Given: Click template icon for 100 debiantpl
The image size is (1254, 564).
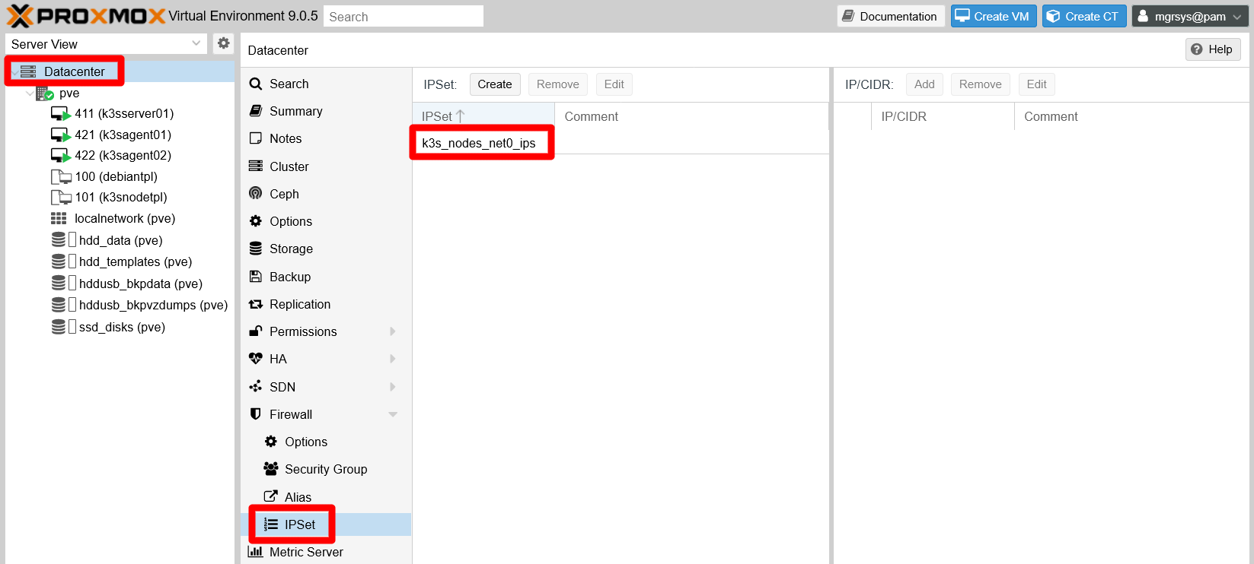Looking at the screenshot, I should [61, 176].
